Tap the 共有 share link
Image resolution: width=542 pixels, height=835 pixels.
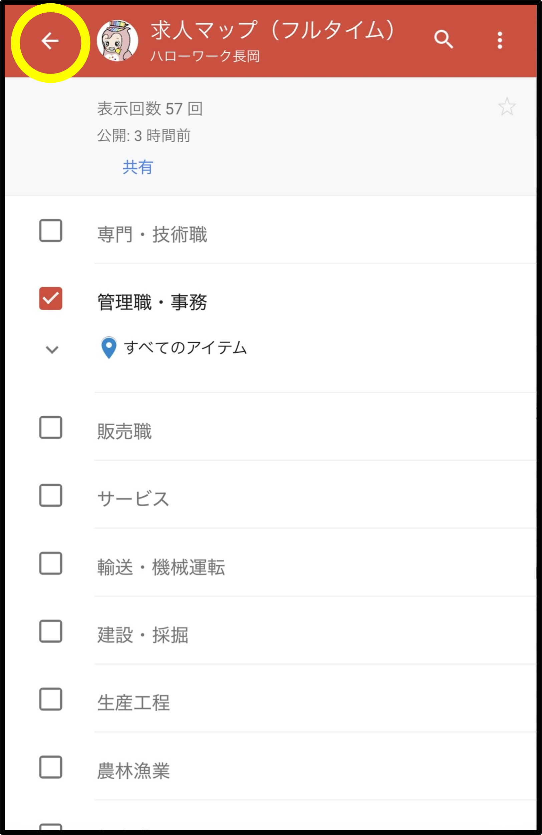click(138, 167)
